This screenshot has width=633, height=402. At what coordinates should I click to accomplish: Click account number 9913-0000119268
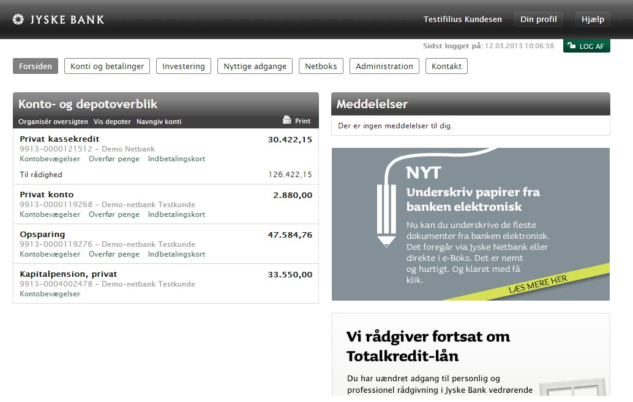[56, 205]
